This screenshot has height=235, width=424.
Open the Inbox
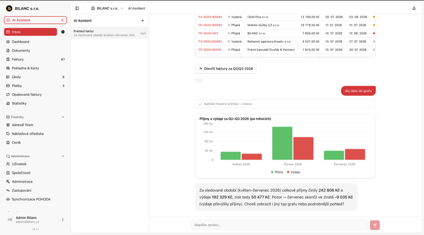(30, 32)
